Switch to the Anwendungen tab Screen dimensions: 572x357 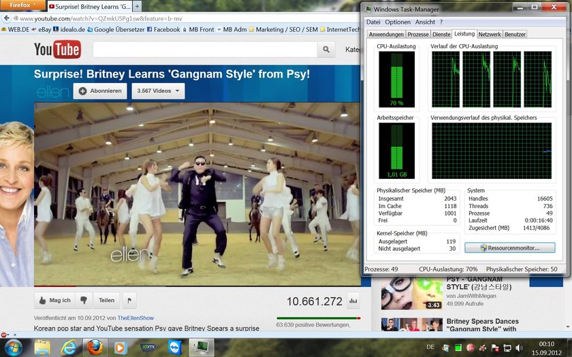[386, 34]
